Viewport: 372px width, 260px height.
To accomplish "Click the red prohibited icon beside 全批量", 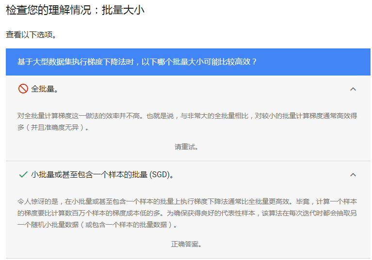I will 23,89.
